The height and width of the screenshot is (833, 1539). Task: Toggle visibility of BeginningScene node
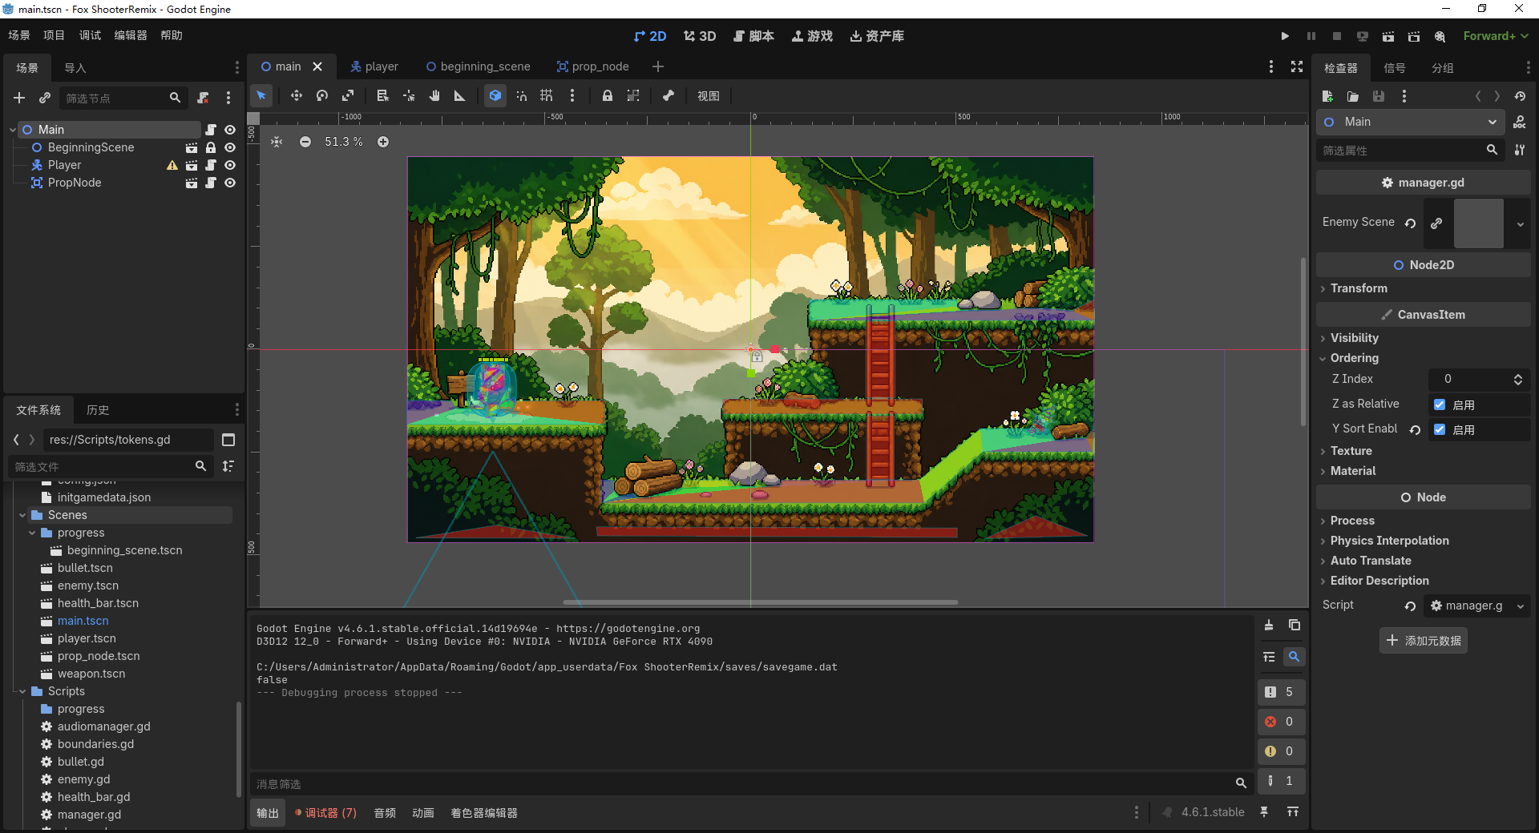point(230,147)
